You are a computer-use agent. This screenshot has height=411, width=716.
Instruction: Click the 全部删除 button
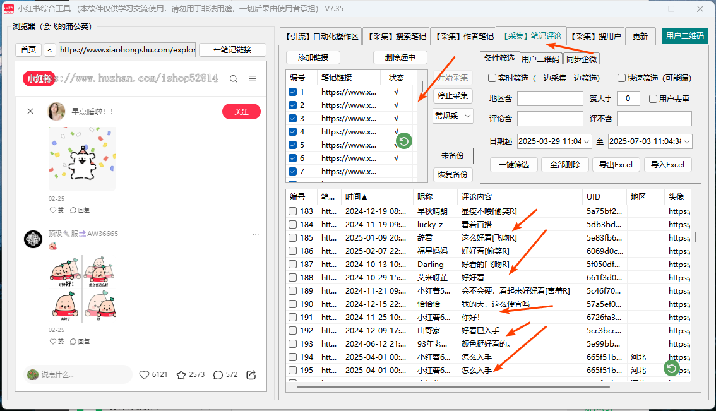[x=565, y=164]
